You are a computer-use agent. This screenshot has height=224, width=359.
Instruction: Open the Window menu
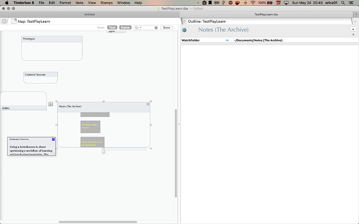tap(123, 3)
